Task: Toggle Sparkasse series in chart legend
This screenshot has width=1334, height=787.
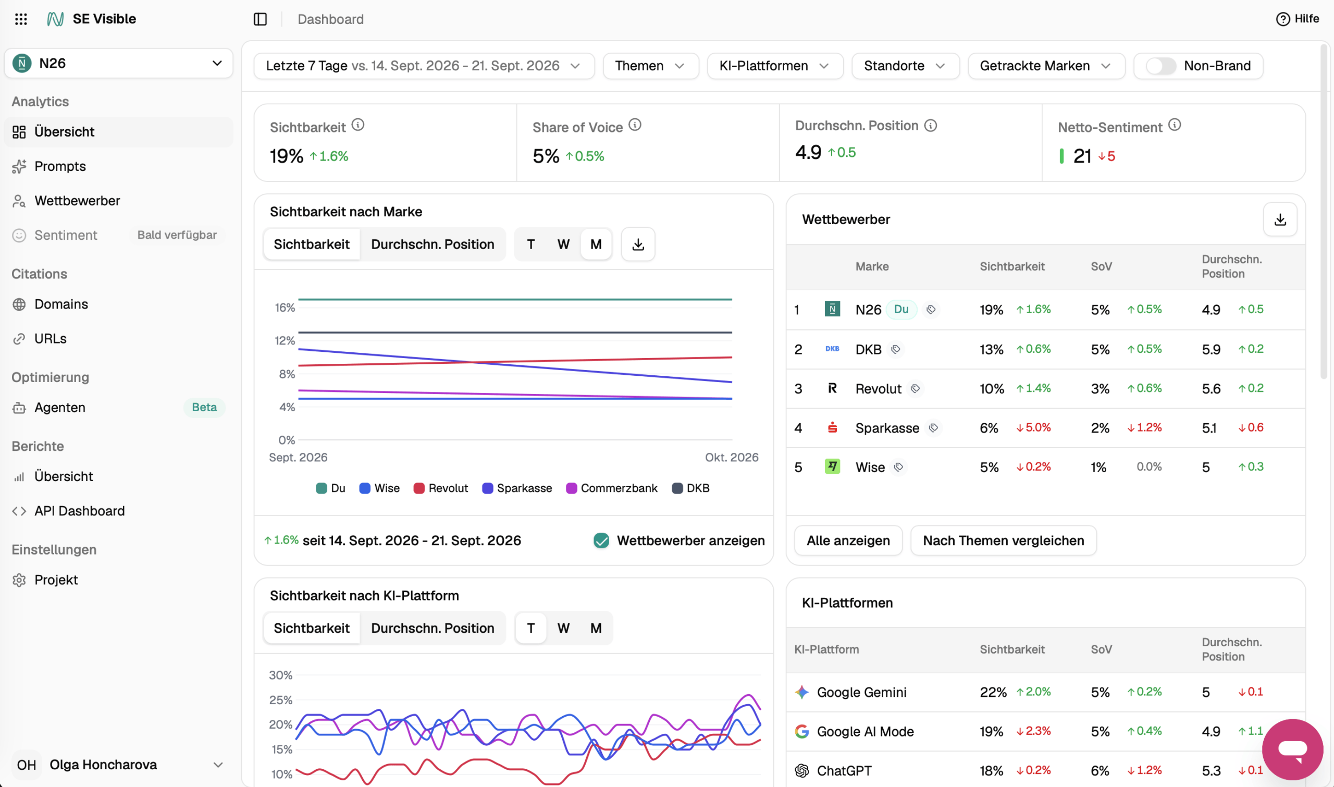Action: [x=516, y=488]
